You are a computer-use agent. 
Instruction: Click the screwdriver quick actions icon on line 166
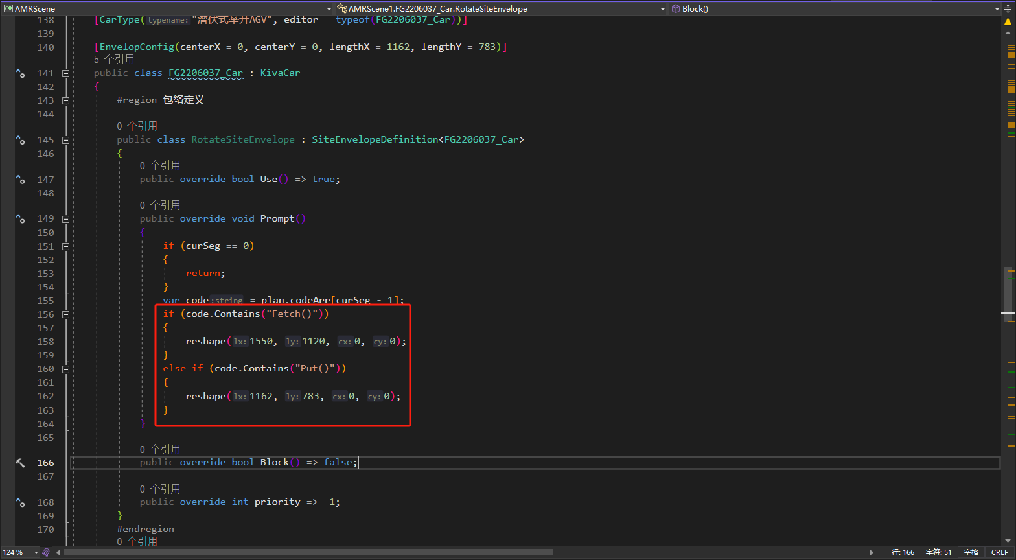pyautogui.click(x=20, y=463)
